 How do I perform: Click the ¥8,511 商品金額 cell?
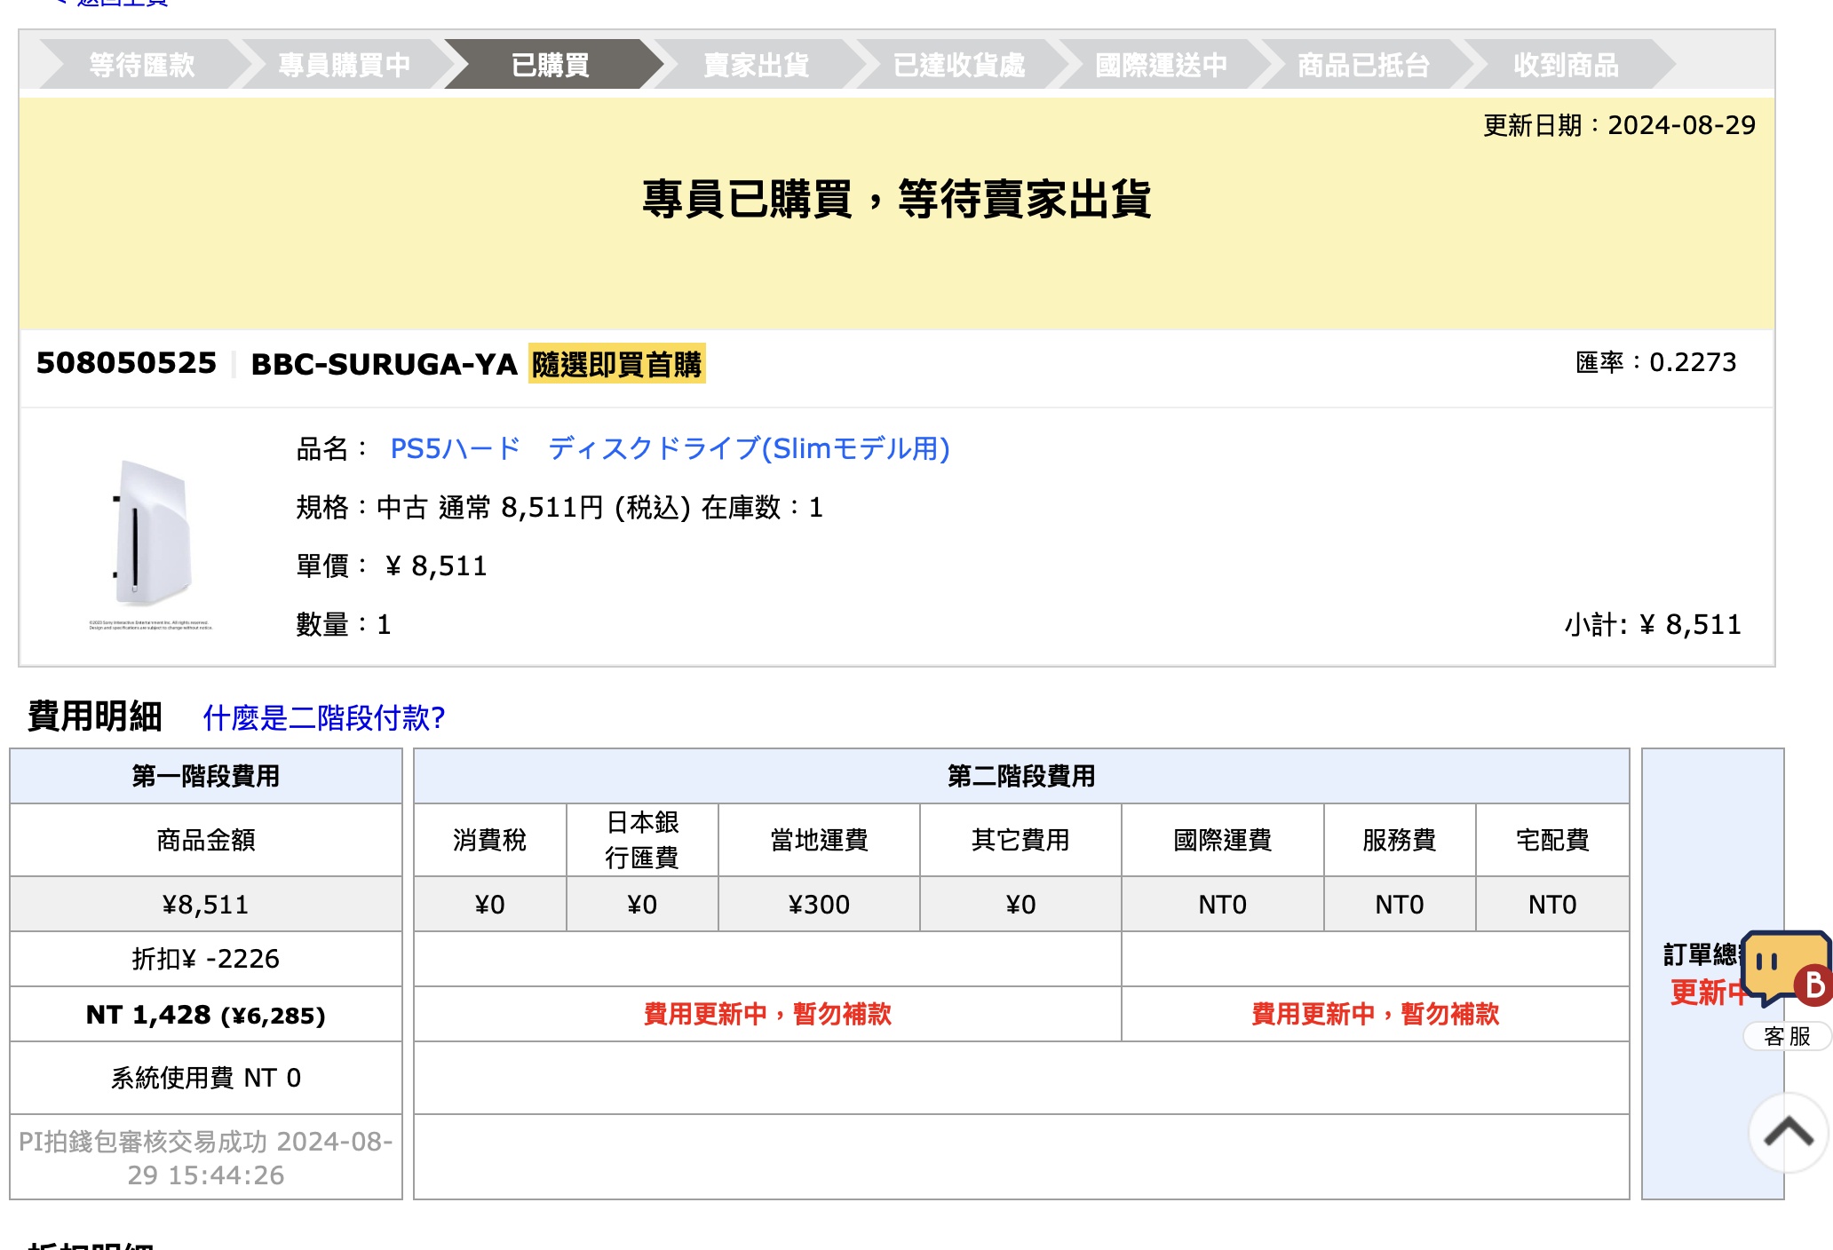206,905
